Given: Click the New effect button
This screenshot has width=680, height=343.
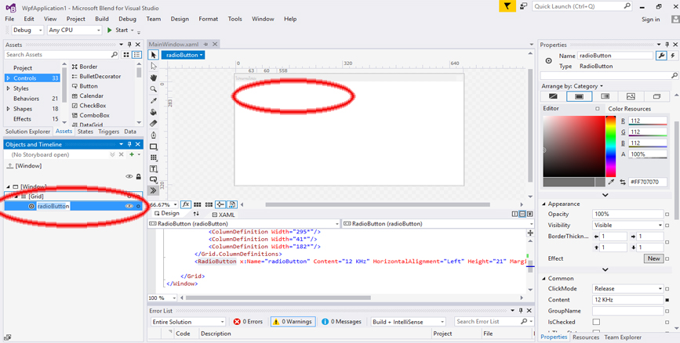Looking at the screenshot, I should (653, 258).
